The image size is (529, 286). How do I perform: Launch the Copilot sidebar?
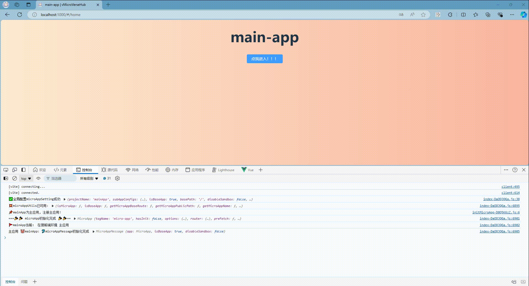pyautogui.click(x=523, y=15)
